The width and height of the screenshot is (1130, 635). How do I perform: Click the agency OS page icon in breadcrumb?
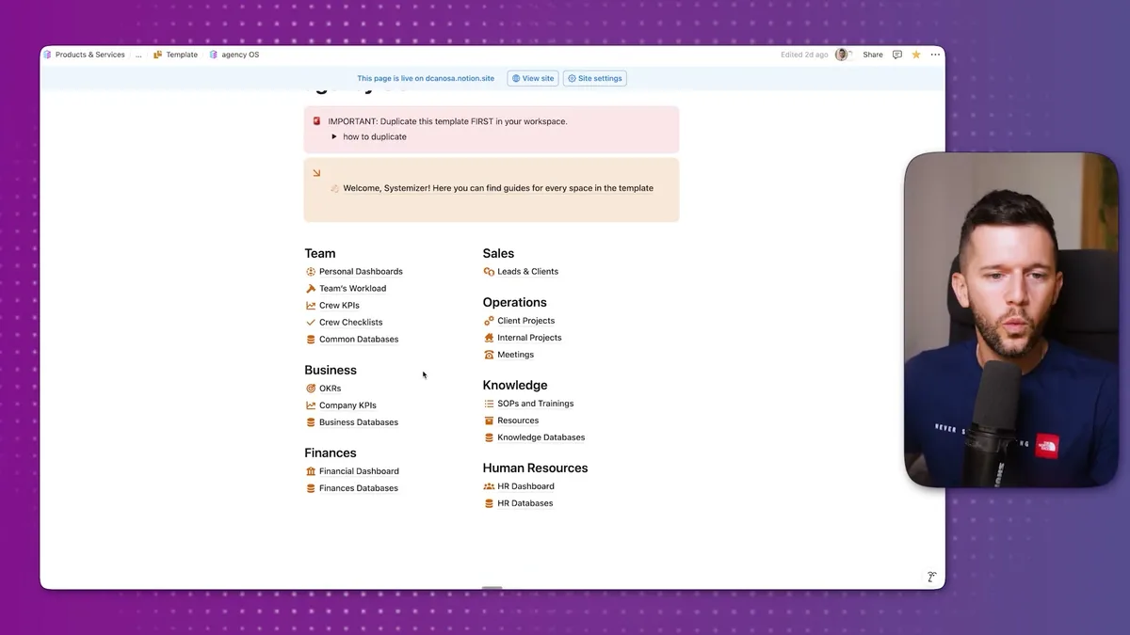214,55
